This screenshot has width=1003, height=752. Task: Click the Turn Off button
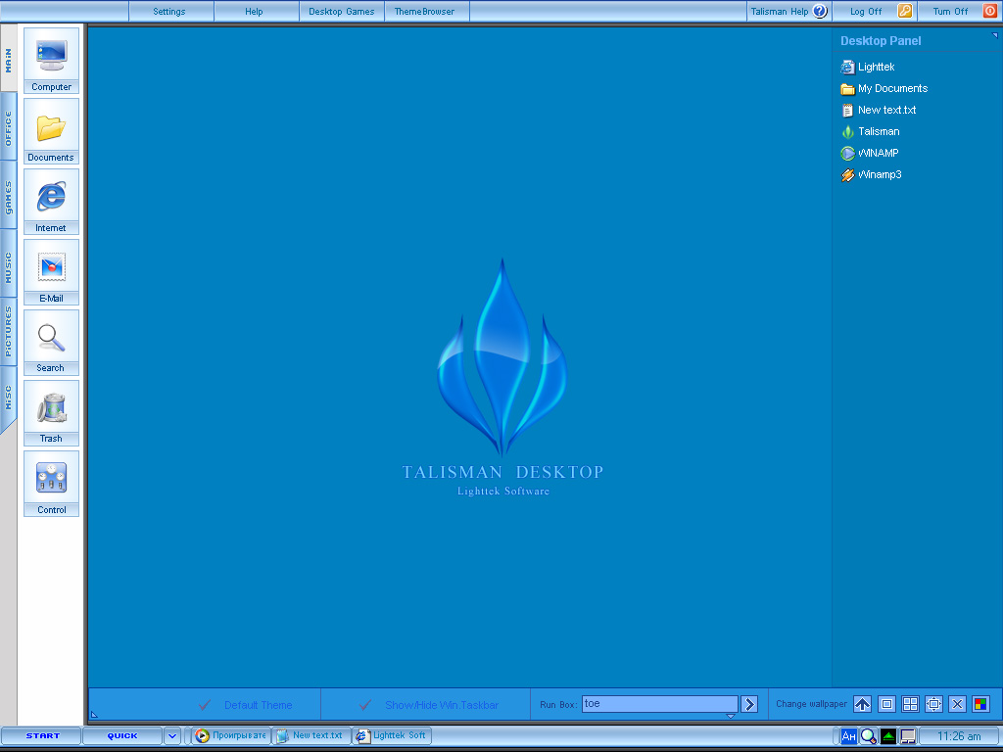(x=959, y=12)
